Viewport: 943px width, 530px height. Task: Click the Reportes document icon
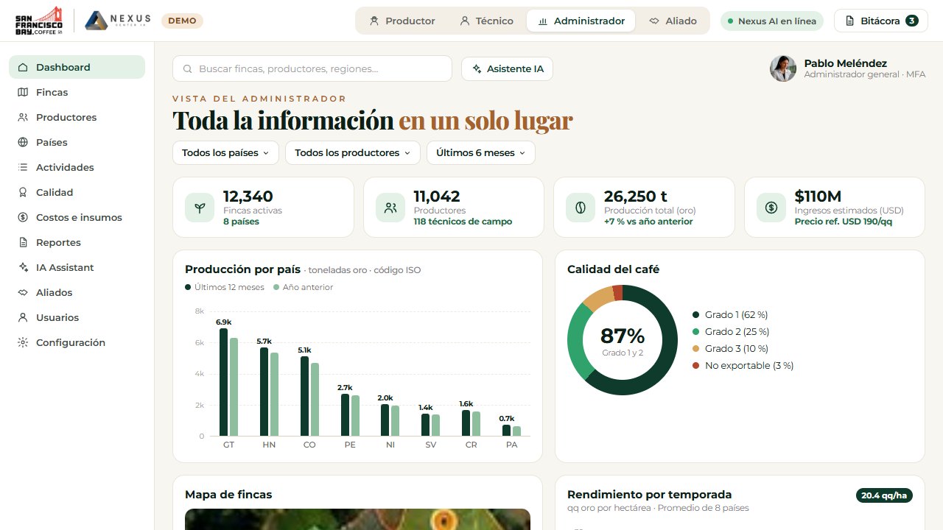(x=23, y=242)
